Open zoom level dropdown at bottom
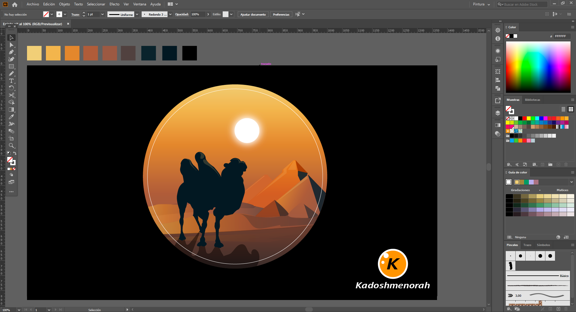This screenshot has height=312, width=576. (19, 310)
